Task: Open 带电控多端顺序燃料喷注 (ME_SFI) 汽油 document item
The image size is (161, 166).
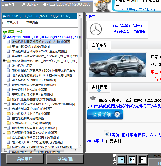Action: tap(45, 56)
